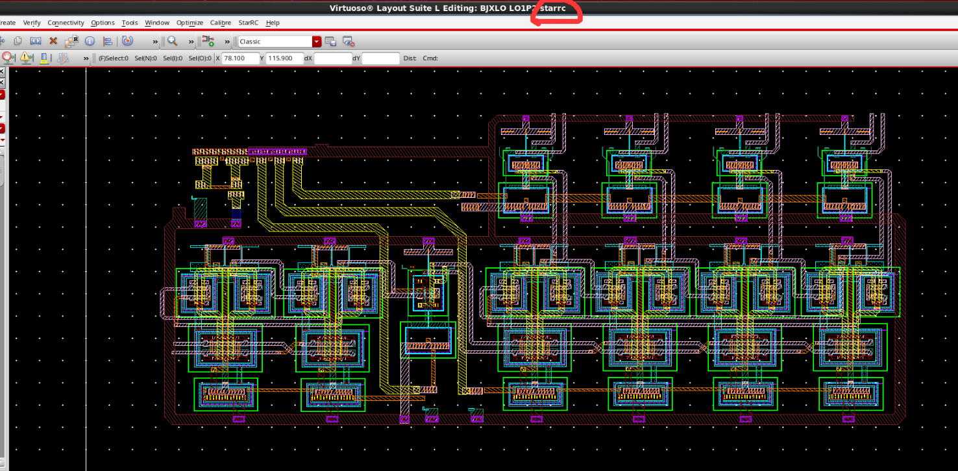This screenshot has height=471, width=958.
Task: Open the Classic workspace dropdown
Action: (x=317, y=41)
